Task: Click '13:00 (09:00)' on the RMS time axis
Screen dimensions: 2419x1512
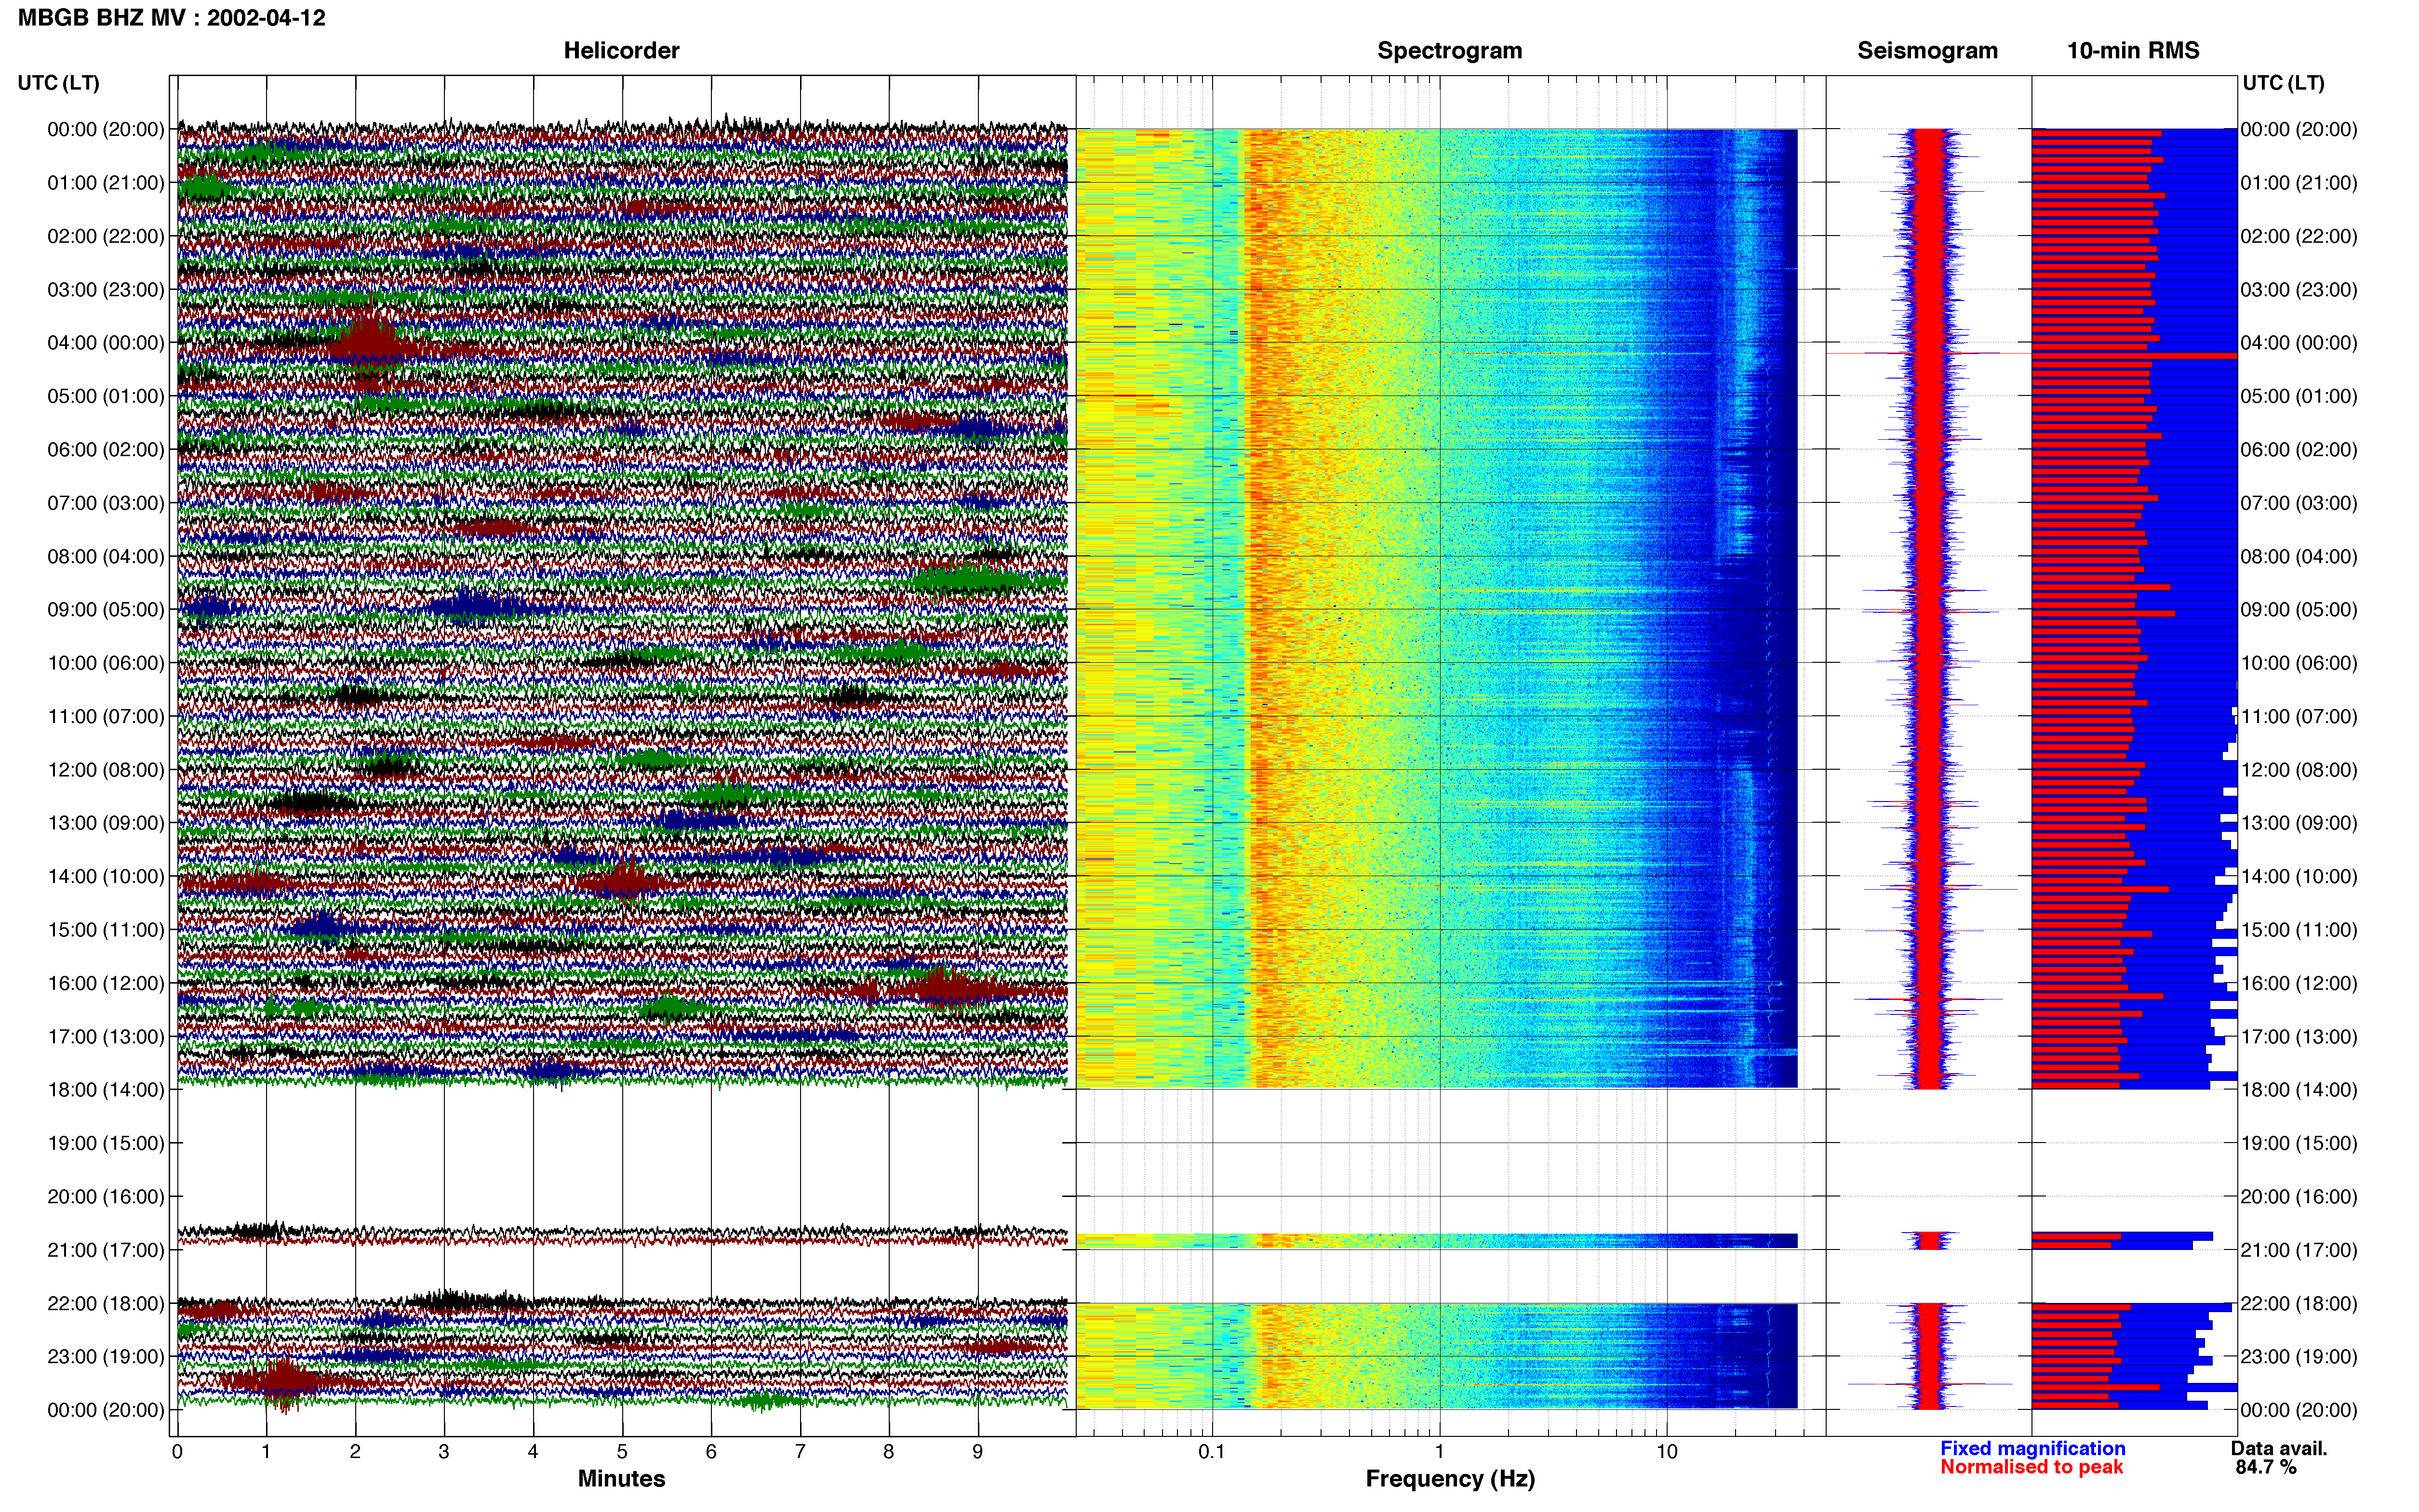Action: tap(2299, 823)
